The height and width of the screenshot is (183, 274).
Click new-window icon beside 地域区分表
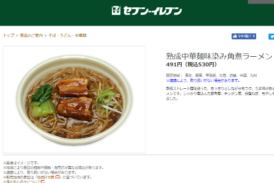point(58,177)
